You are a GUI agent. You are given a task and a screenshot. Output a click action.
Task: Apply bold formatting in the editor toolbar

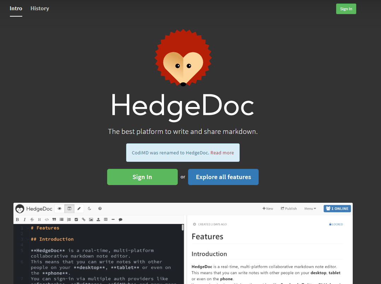pyautogui.click(x=17, y=219)
